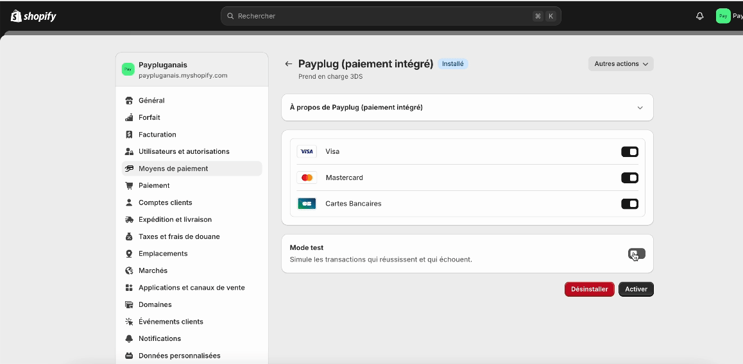This screenshot has height=364, width=743.
Task: Click the Applications et canaux de vente icon
Action: (x=129, y=288)
